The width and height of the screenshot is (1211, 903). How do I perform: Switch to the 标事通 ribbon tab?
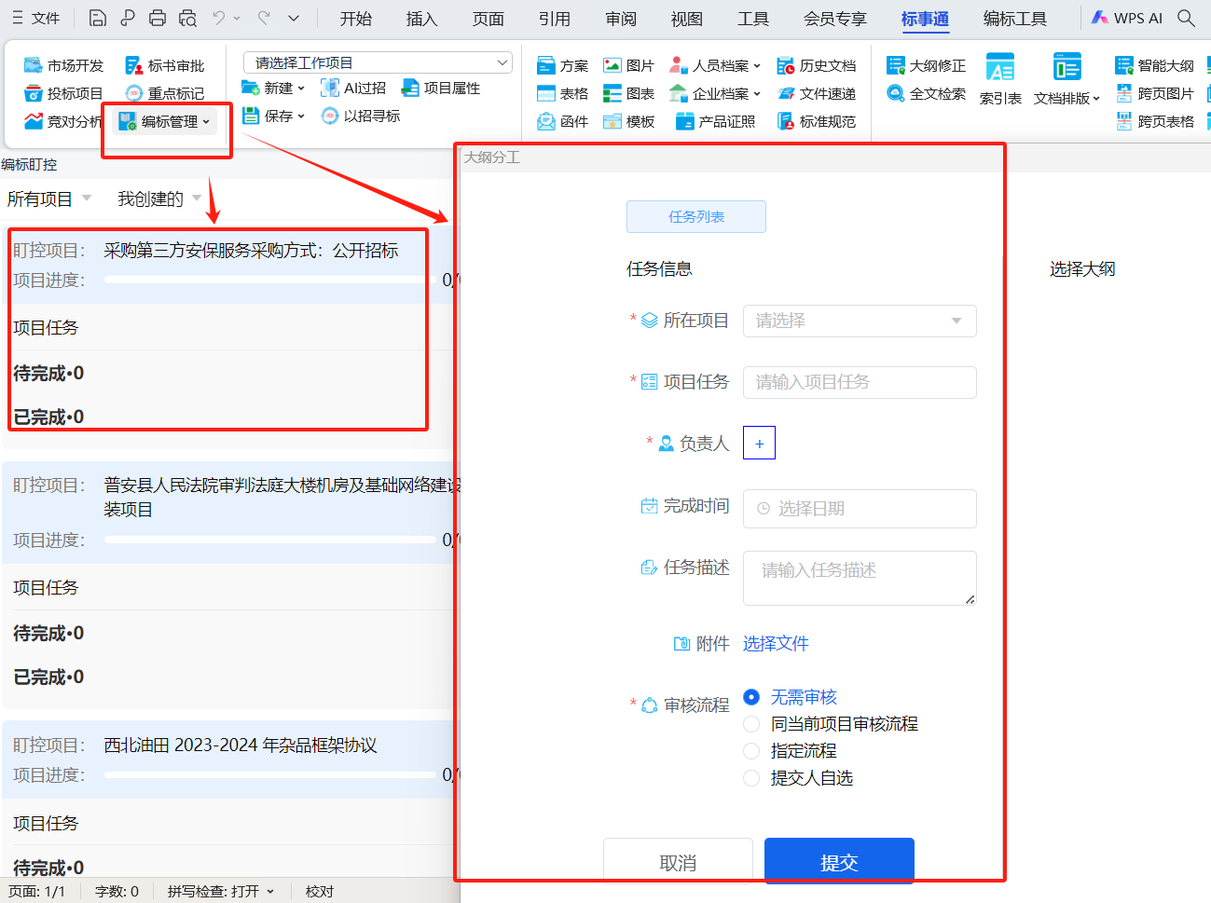pyautogui.click(x=925, y=19)
